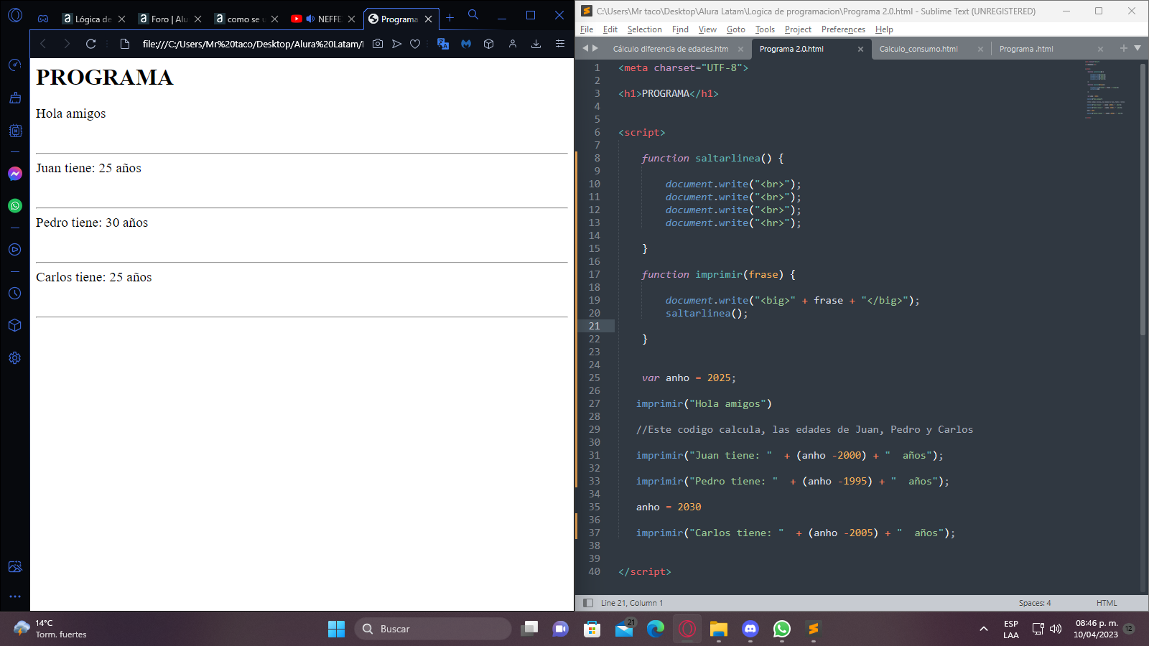Click Sublime tab scroll right arrow

(x=595, y=48)
